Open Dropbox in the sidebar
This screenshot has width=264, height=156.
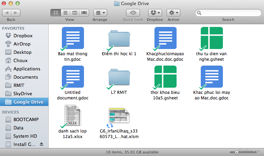24,36
